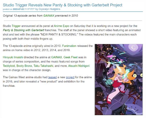This screenshot has height=118, width=146.
Task: Enlarge the Panty & Stocking poster image
Action: (119, 79)
